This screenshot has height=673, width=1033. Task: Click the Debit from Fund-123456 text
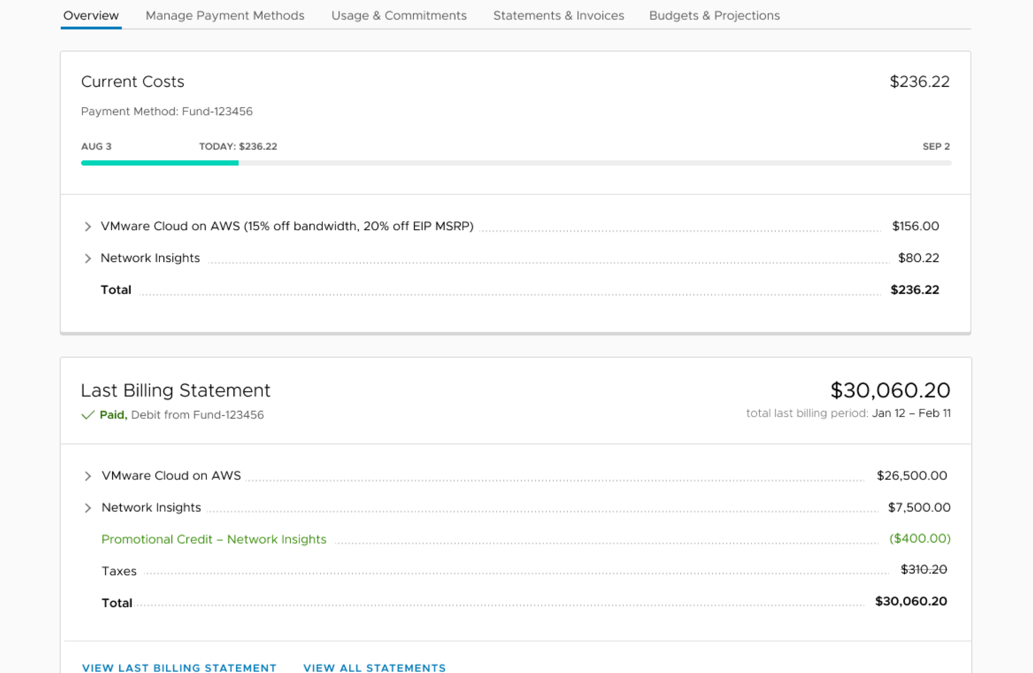pos(198,415)
